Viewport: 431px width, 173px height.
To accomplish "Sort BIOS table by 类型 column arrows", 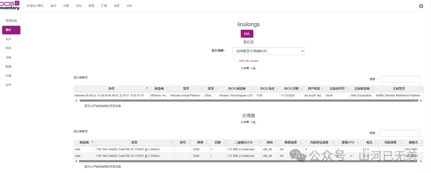I will coord(216,89).
